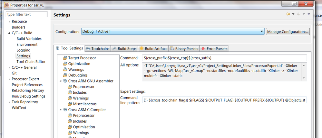Expand the Resource tree node
Screen dimensions: 322x138
tap(9, 22)
